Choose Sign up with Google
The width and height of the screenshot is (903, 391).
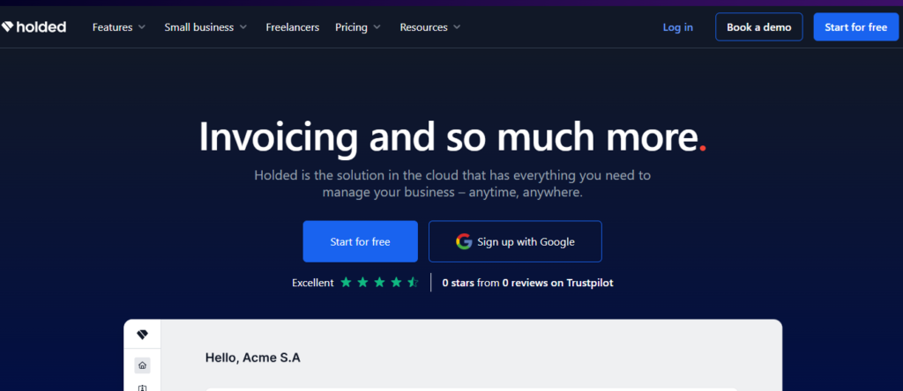click(x=515, y=241)
